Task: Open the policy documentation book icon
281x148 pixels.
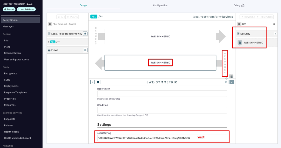Action: click(x=98, y=82)
